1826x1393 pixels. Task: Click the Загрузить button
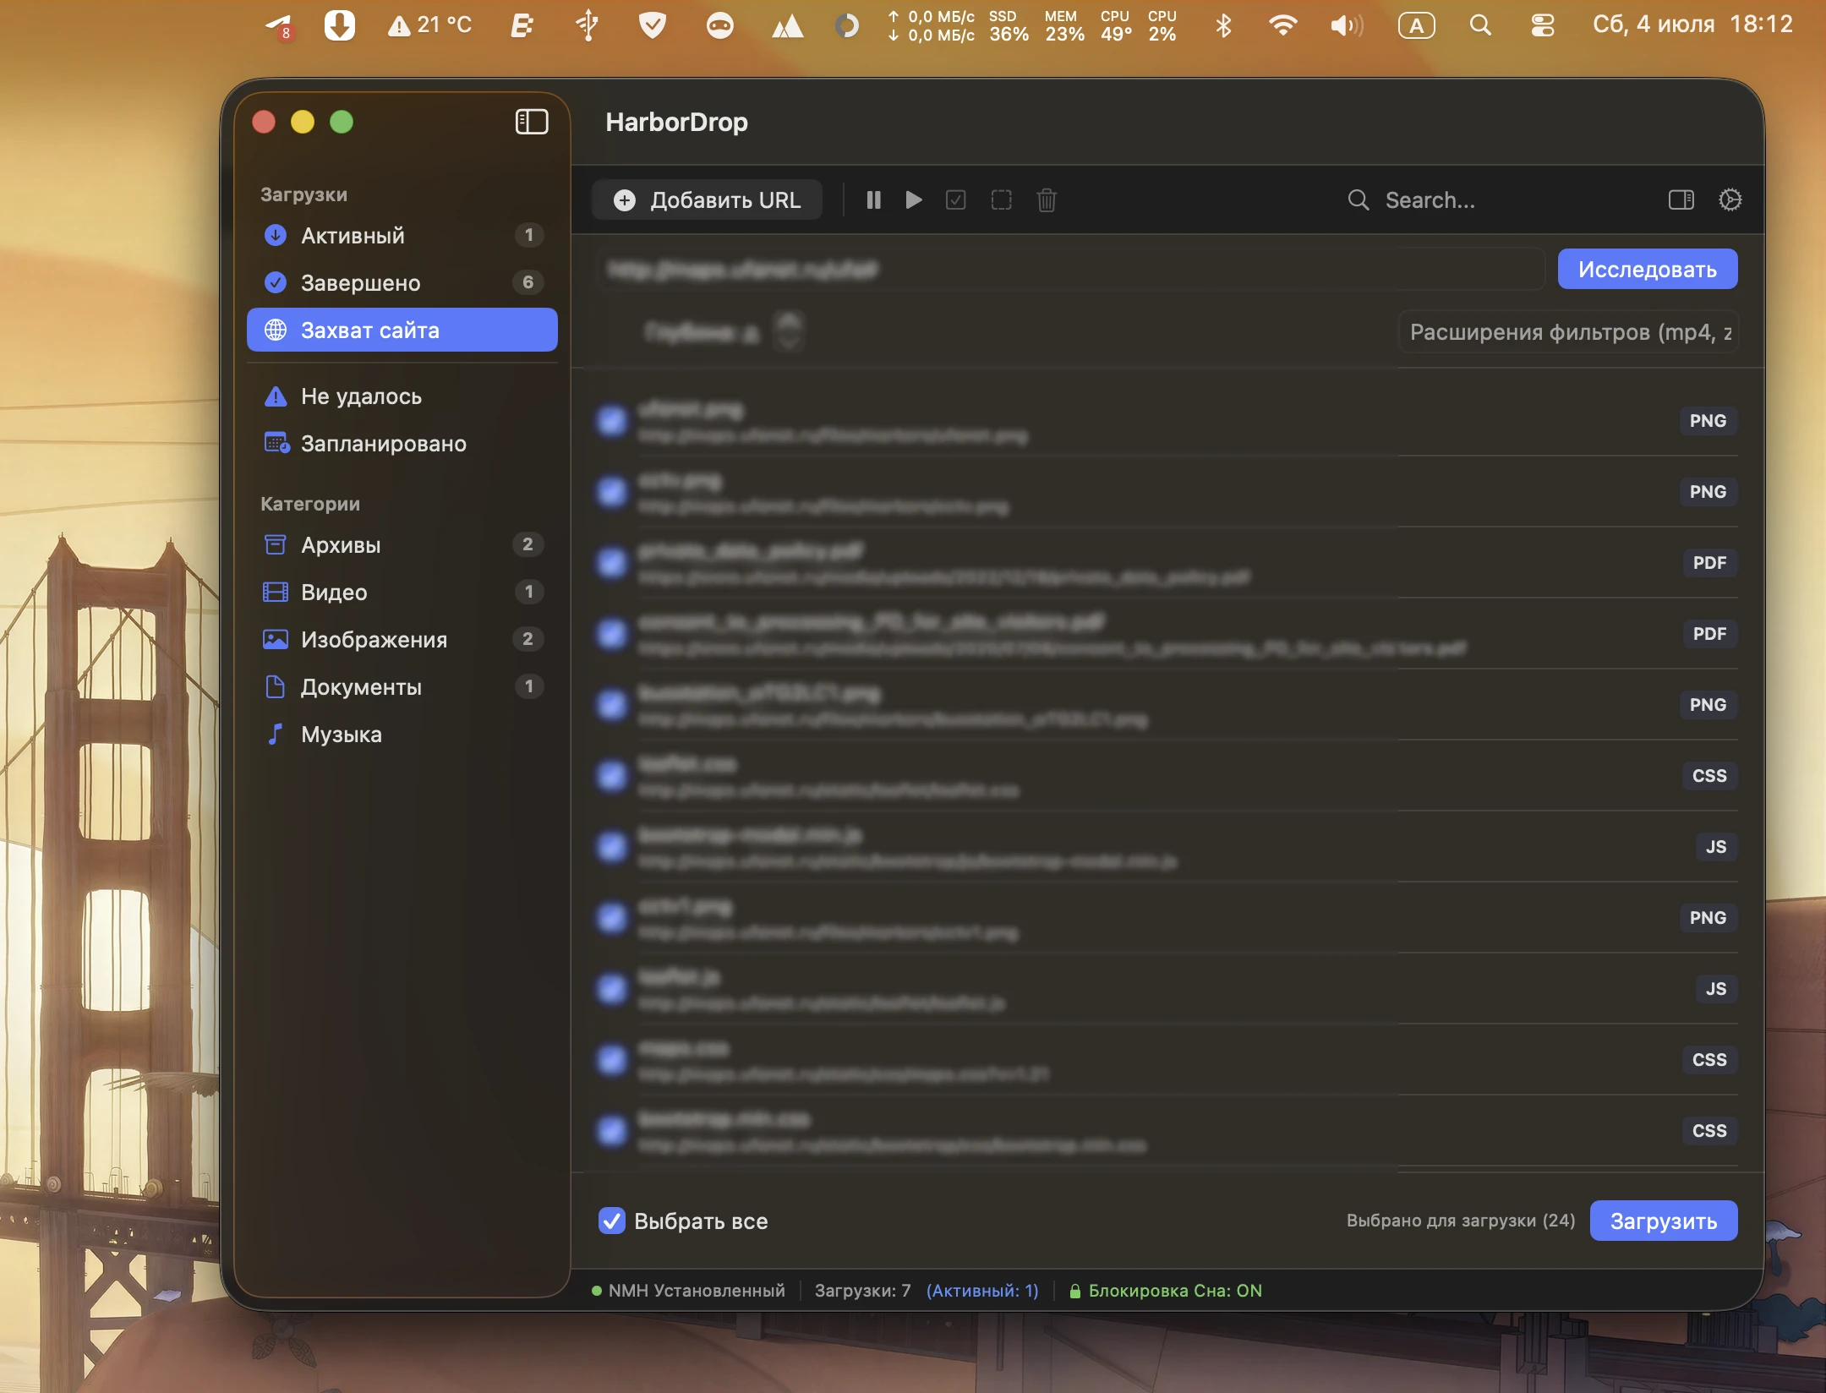click(x=1664, y=1221)
